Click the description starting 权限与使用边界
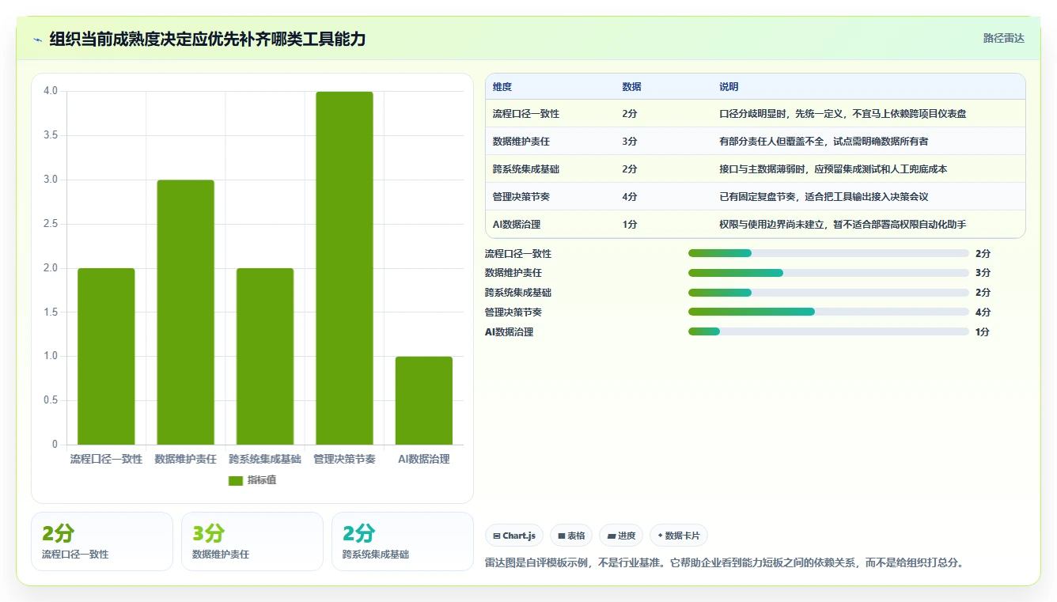 [x=843, y=225]
